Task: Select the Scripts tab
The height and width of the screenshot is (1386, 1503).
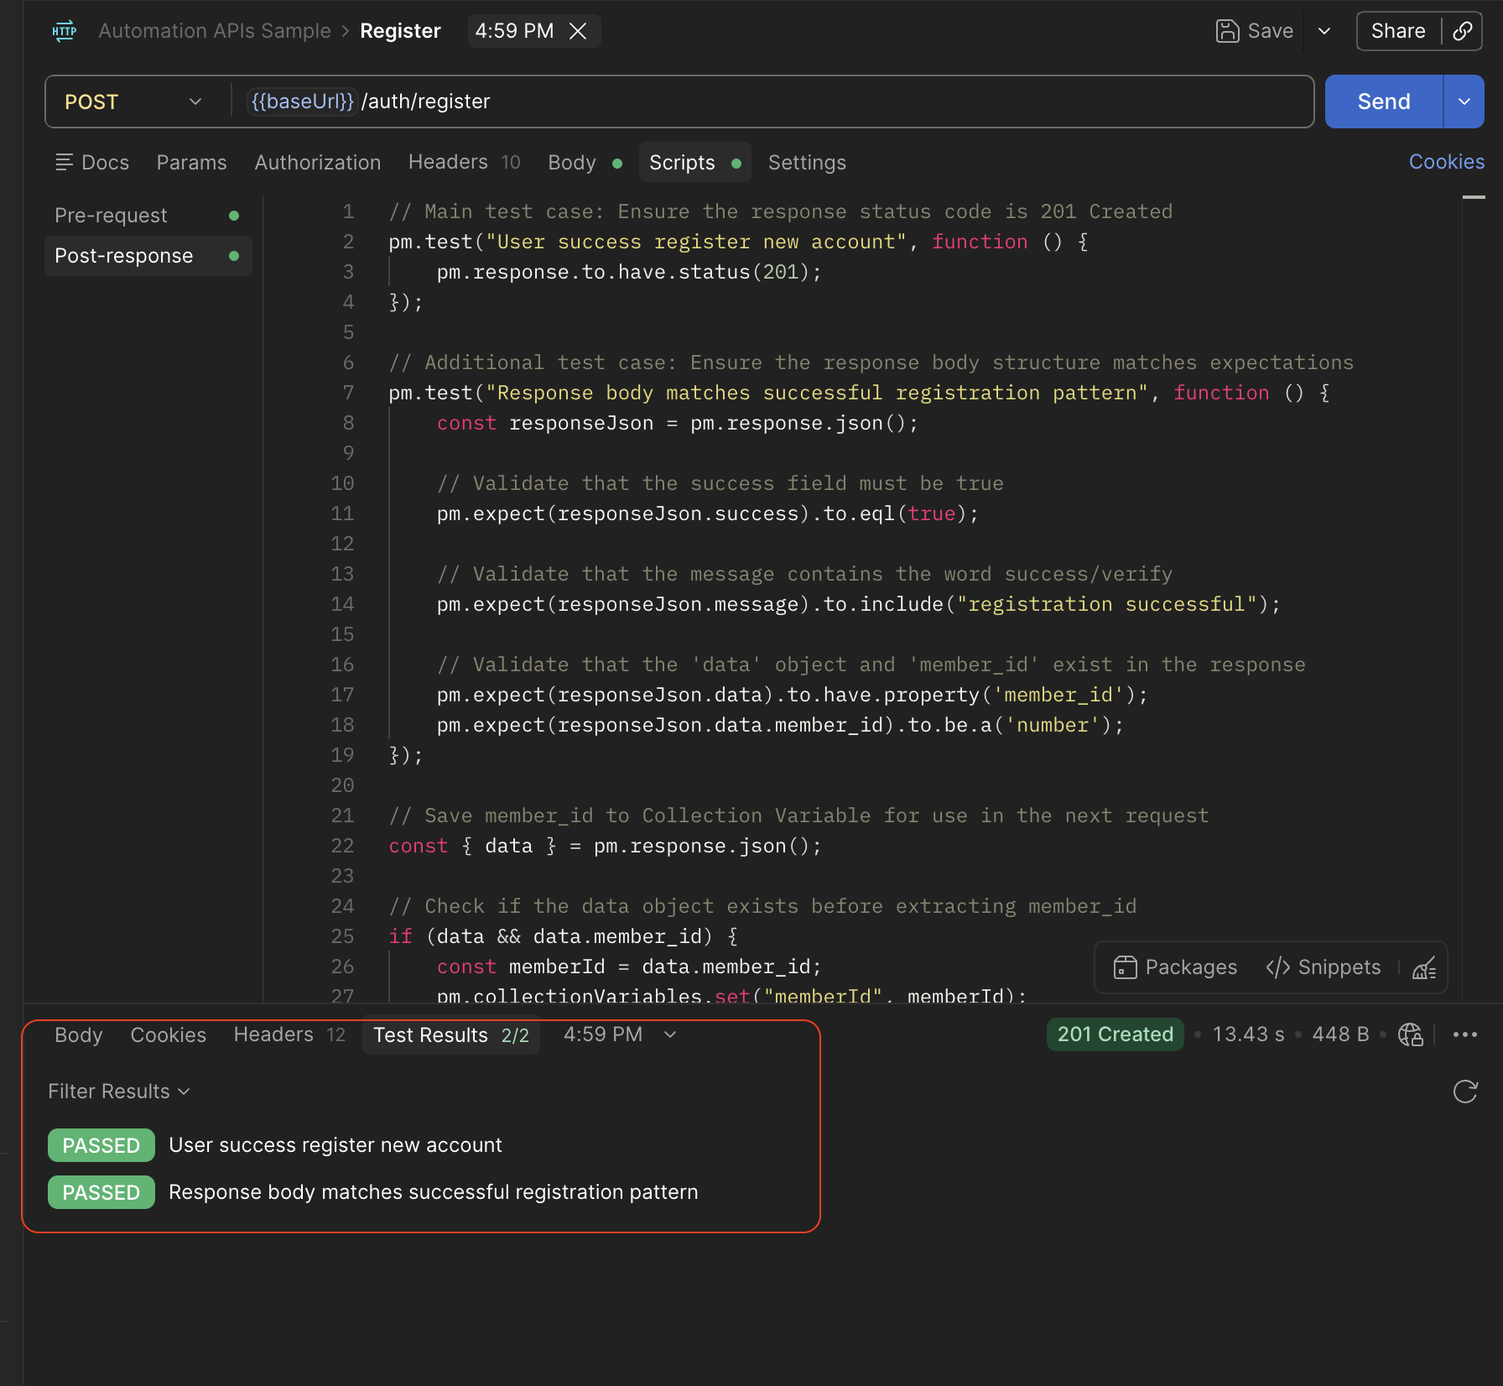Action: [694, 163]
